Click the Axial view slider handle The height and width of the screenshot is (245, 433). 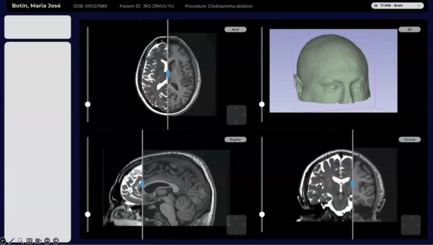pos(88,104)
